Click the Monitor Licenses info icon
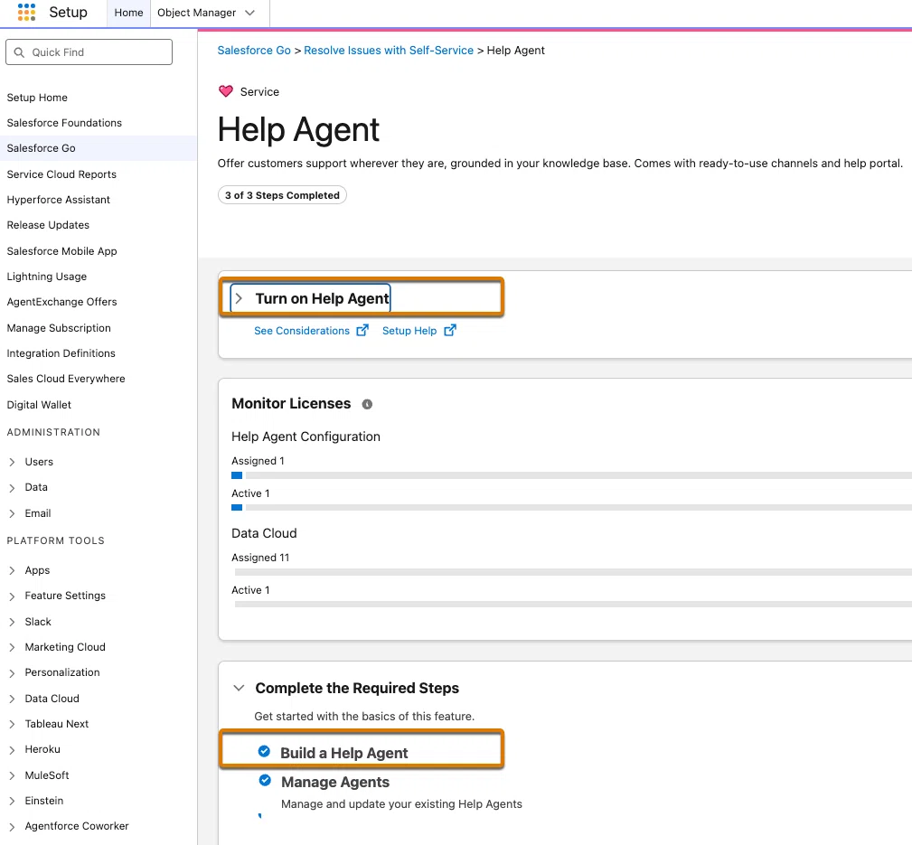Viewport: 912px width, 845px height. point(367,404)
